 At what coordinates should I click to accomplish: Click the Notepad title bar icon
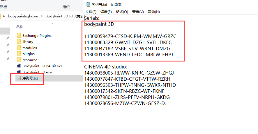coord(88,4)
